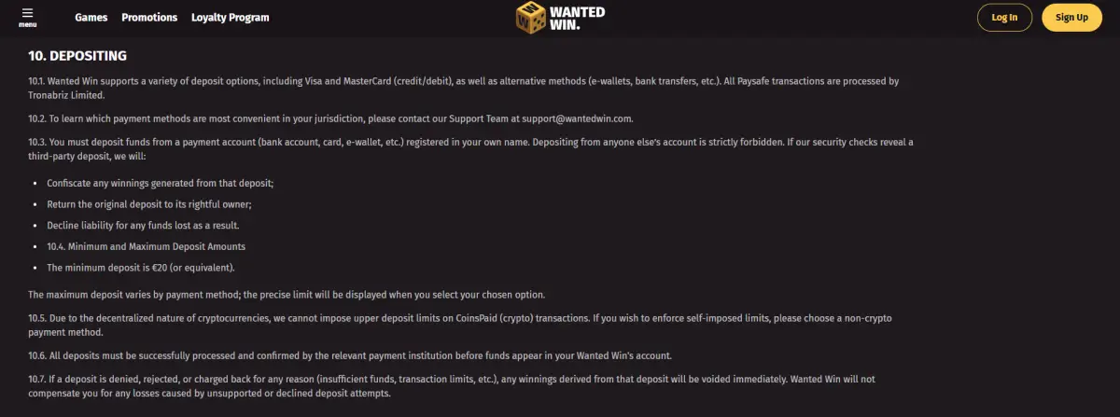Image resolution: width=1120 pixels, height=417 pixels.
Task: Open the Games menu item
Action: tap(91, 17)
